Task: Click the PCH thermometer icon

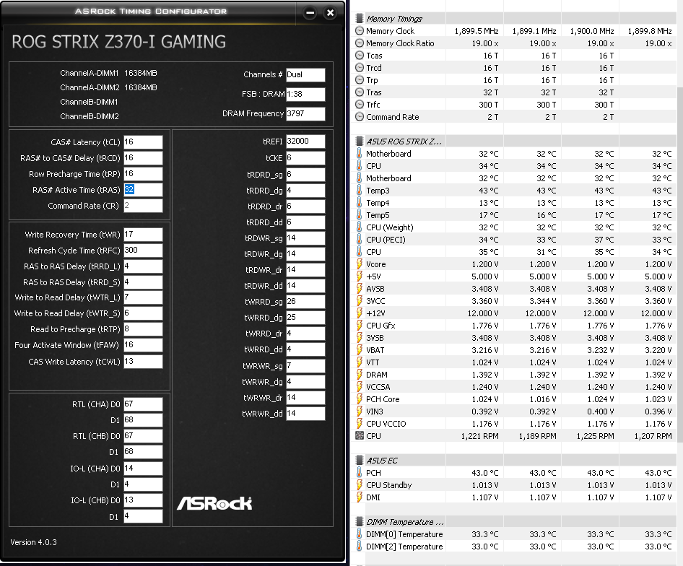Action: 360,473
